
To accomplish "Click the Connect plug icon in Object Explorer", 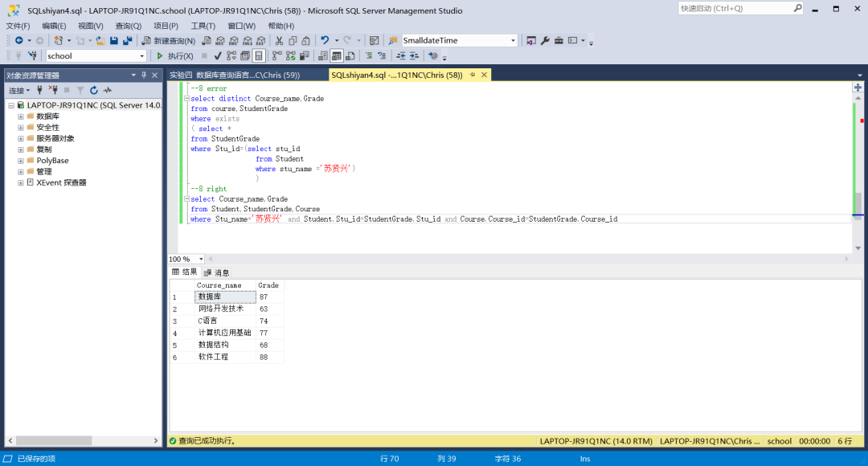I will pos(39,90).
